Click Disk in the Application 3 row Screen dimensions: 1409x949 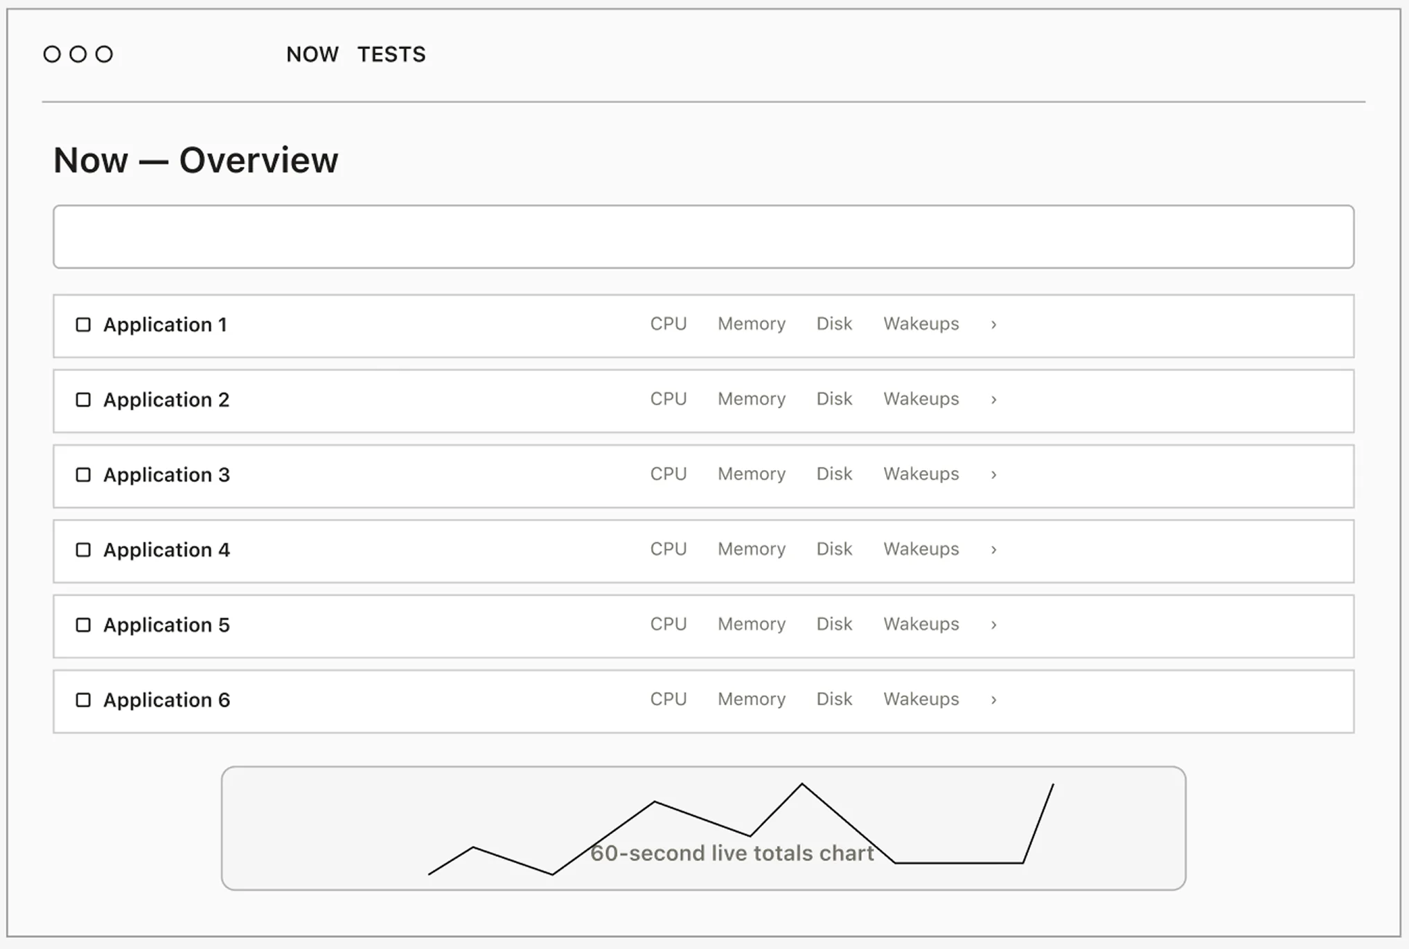pos(834,474)
